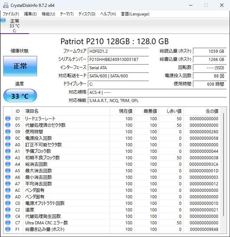
Task: Click the ID column header
Action: tap(18, 111)
